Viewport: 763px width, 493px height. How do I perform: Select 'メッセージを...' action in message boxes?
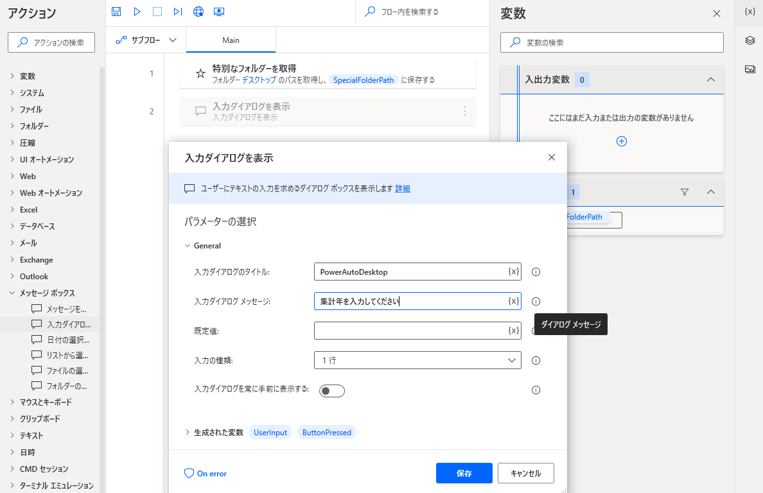[59, 309]
